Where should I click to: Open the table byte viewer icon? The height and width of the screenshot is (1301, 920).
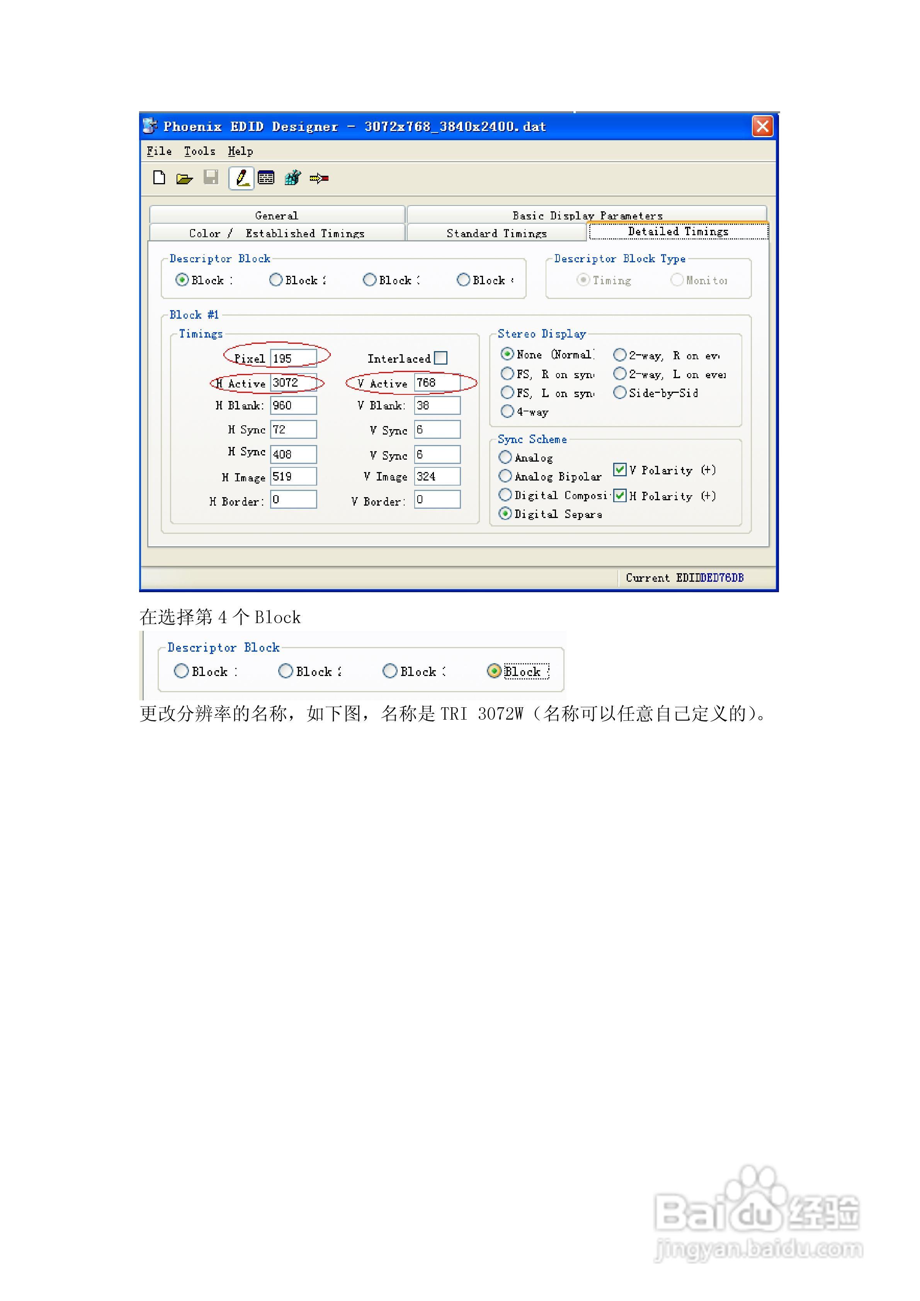[266, 178]
